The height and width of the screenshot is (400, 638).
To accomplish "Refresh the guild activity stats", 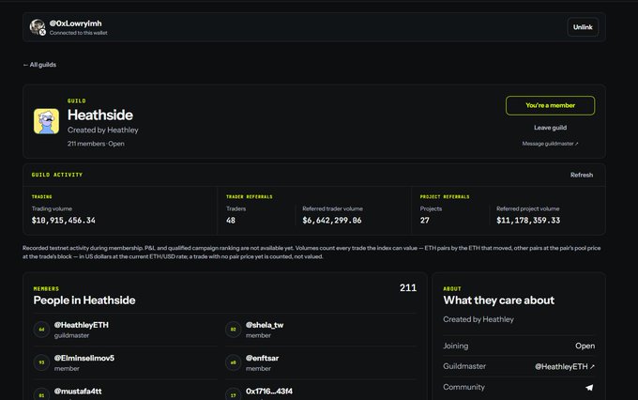I will (582, 175).
